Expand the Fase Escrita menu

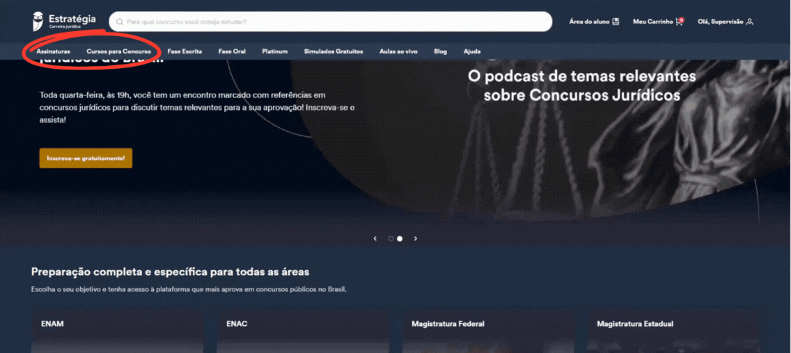pyautogui.click(x=185, y=51)
